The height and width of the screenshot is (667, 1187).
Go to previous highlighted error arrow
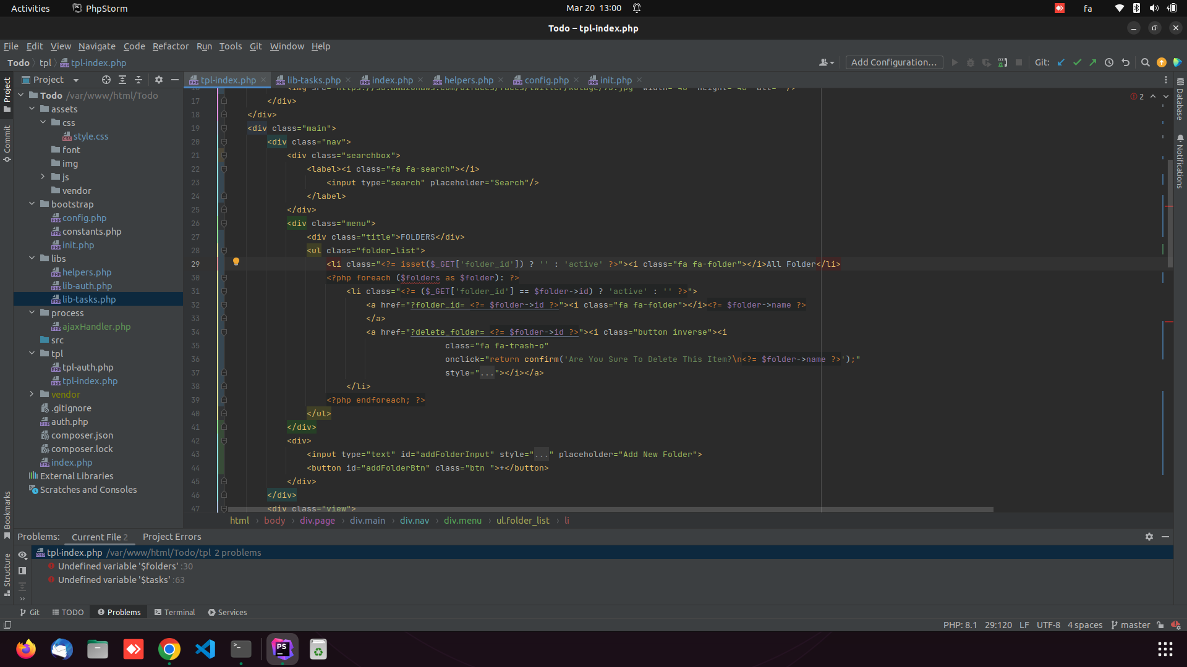tap(1153, 96)
